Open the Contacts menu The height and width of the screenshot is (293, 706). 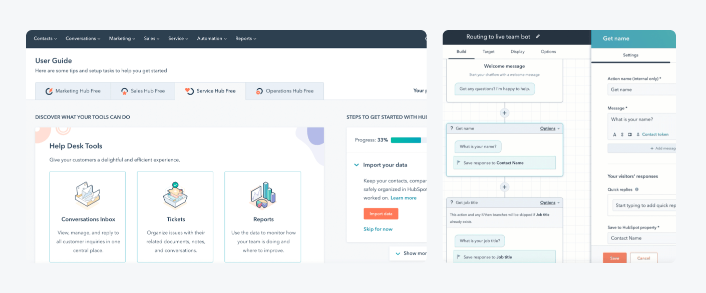coord(45,38)
